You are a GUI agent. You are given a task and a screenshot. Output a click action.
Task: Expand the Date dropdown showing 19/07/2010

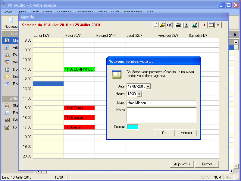[x=148, y=87]
